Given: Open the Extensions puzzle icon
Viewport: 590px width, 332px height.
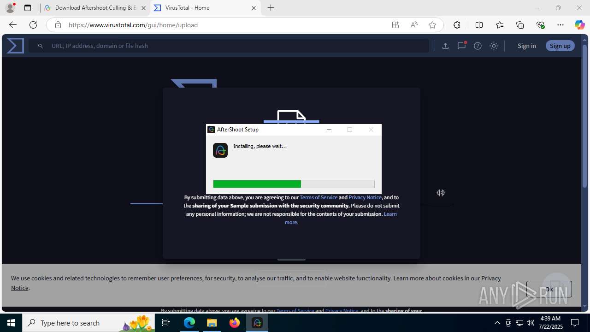Looking at the screenshot, I should click(457, 25).
